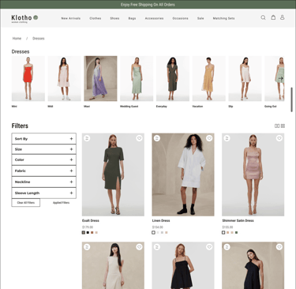Favorite the cream sleeveless dress heart
This screenshot has width=296, height=289.
click(x=139, y=246)
